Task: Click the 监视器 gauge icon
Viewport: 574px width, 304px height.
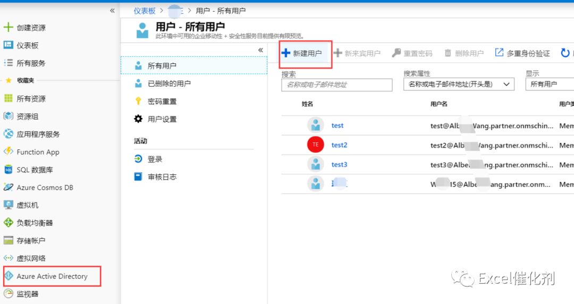Action: pyautogui.click(x=8, y=293)
